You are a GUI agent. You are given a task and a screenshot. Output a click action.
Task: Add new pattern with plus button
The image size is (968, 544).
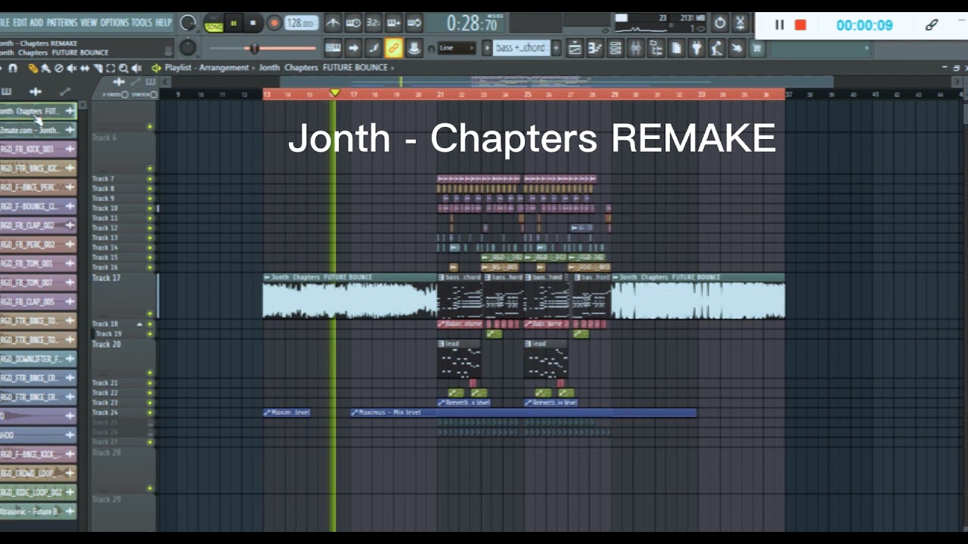pos(556,48)
